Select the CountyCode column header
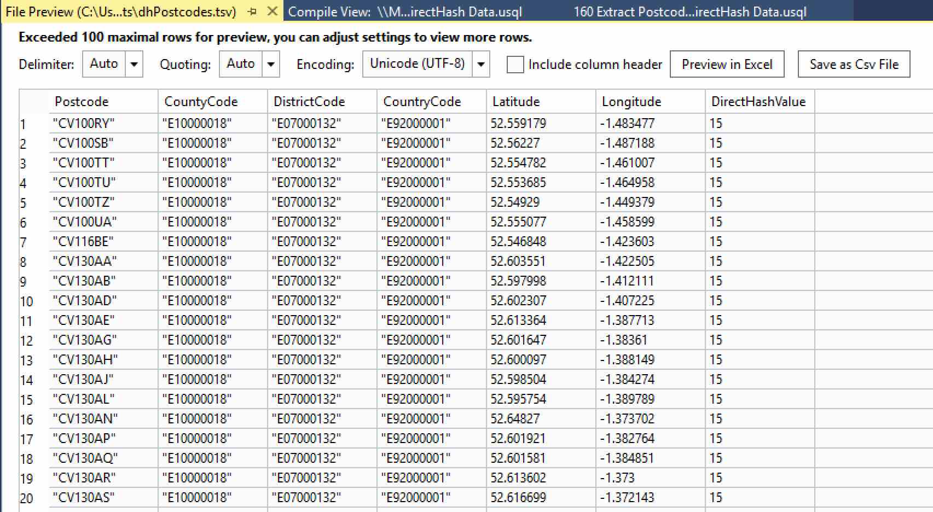Image resolution: width=933 pixels, height=512 pixels. click(213, 102)
